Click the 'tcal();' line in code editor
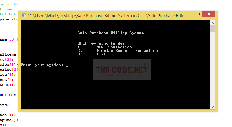 click(x=8, y=115)
